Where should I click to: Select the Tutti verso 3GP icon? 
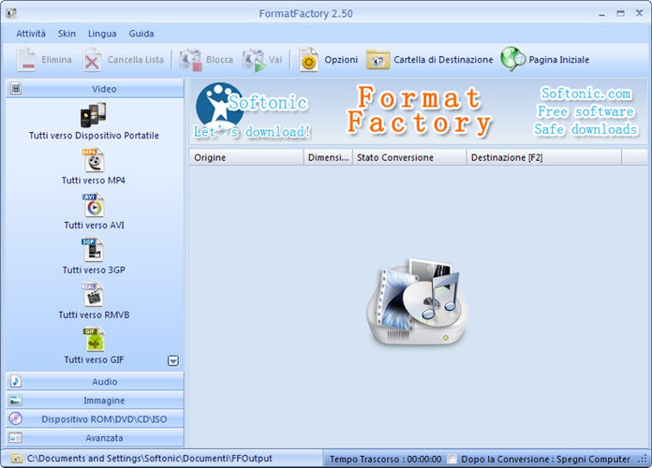click(93, 250)
